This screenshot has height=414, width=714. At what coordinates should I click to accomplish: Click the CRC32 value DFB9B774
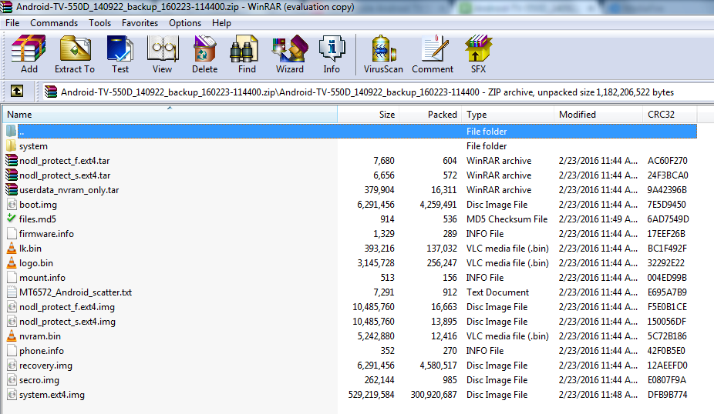pos(667,395)
